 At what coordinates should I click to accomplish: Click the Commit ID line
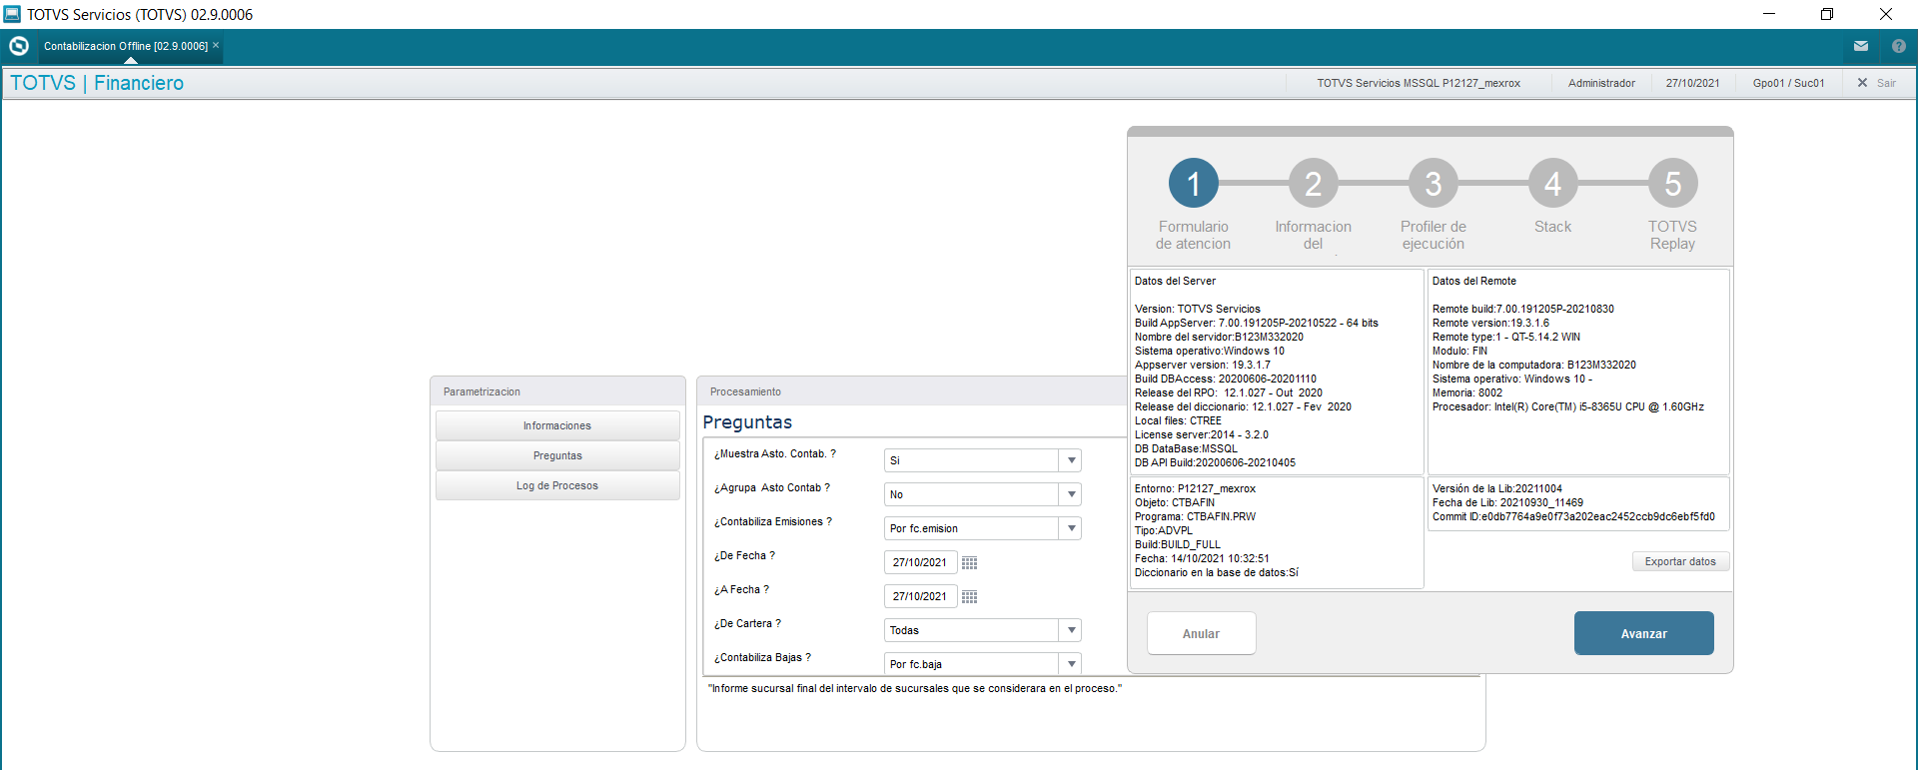[x=1573, y=516]
